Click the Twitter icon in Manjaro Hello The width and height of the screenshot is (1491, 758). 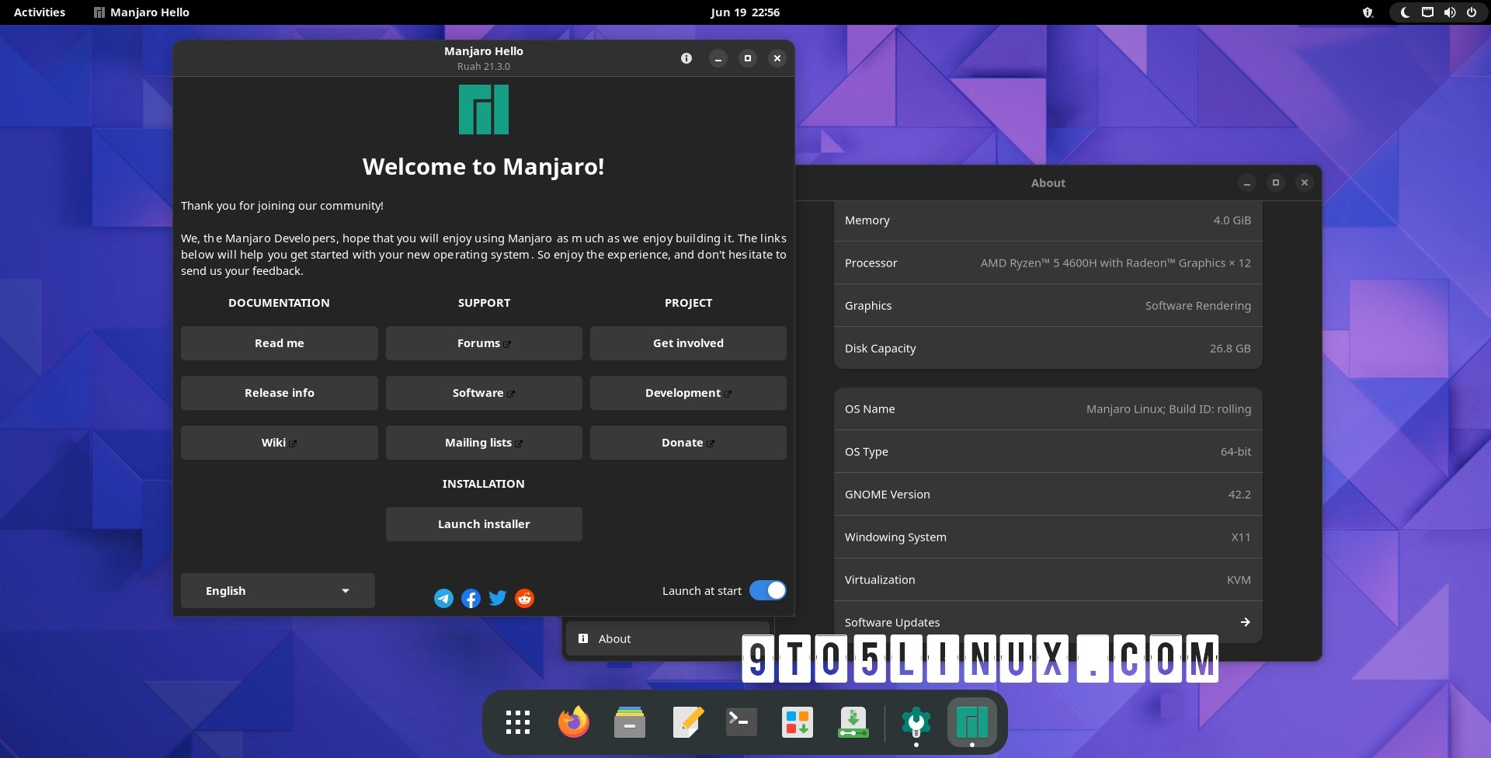(x=497, y=598)
